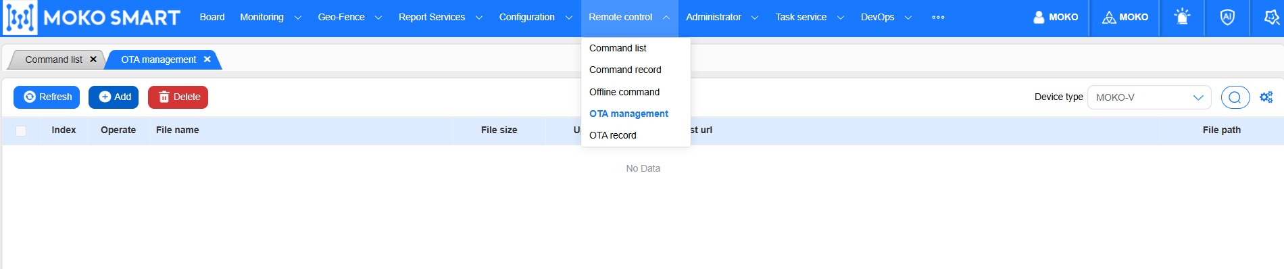Open the AI shield icon
Screen dimensions: 1284x269
1227,17
